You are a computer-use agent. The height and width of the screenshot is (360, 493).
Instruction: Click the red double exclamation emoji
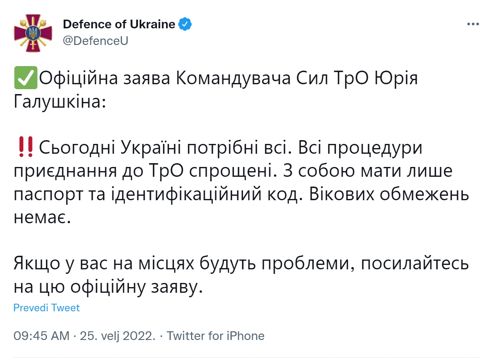(x=25, y=147)
